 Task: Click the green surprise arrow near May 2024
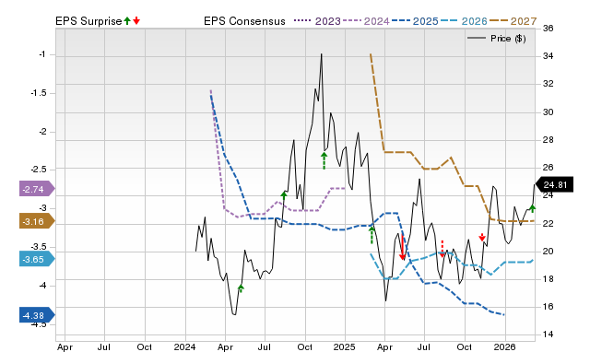coord(242,288)
